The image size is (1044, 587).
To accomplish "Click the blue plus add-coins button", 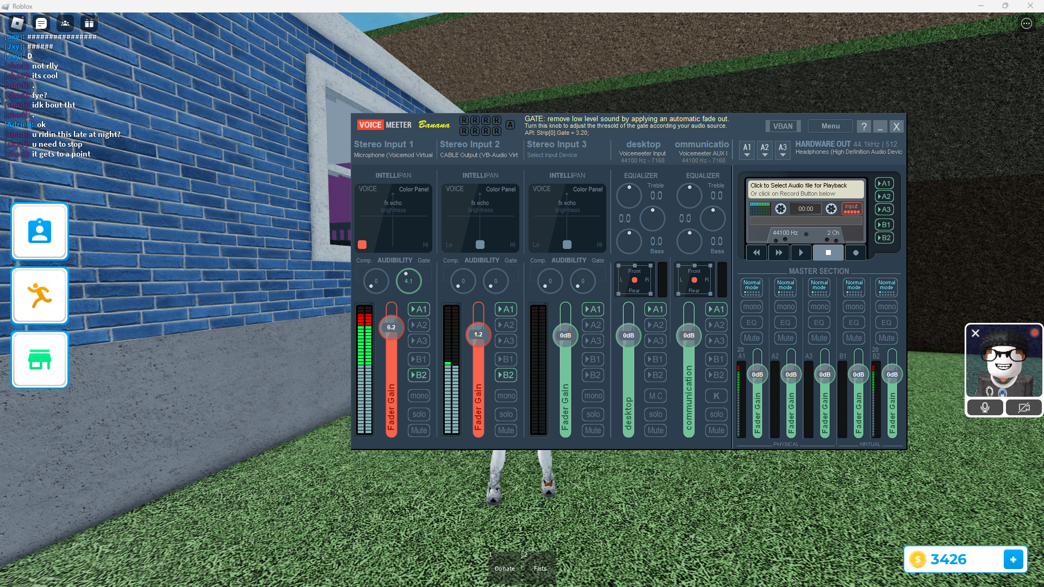I will tap(1013, 559).
